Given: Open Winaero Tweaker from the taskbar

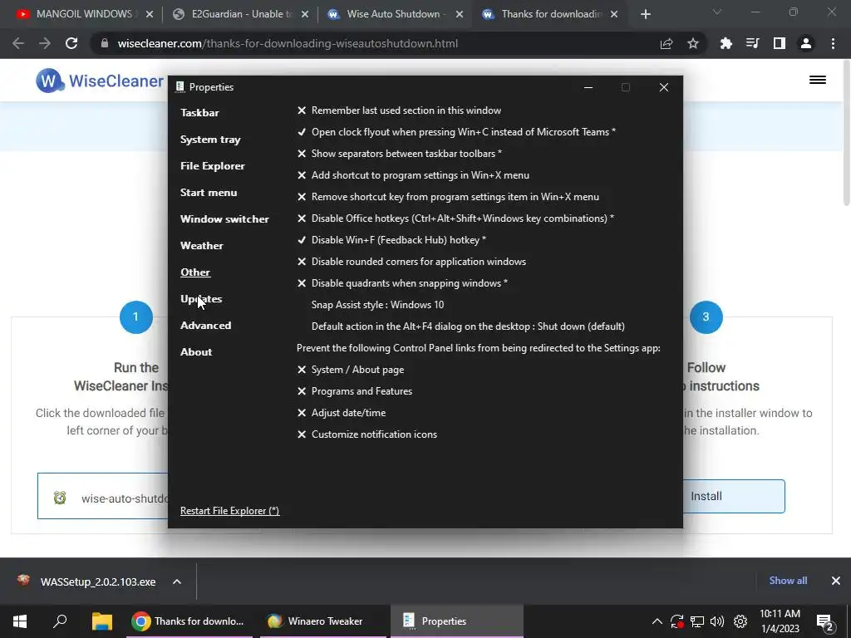Looking at the screenshot, I should 323,621.
